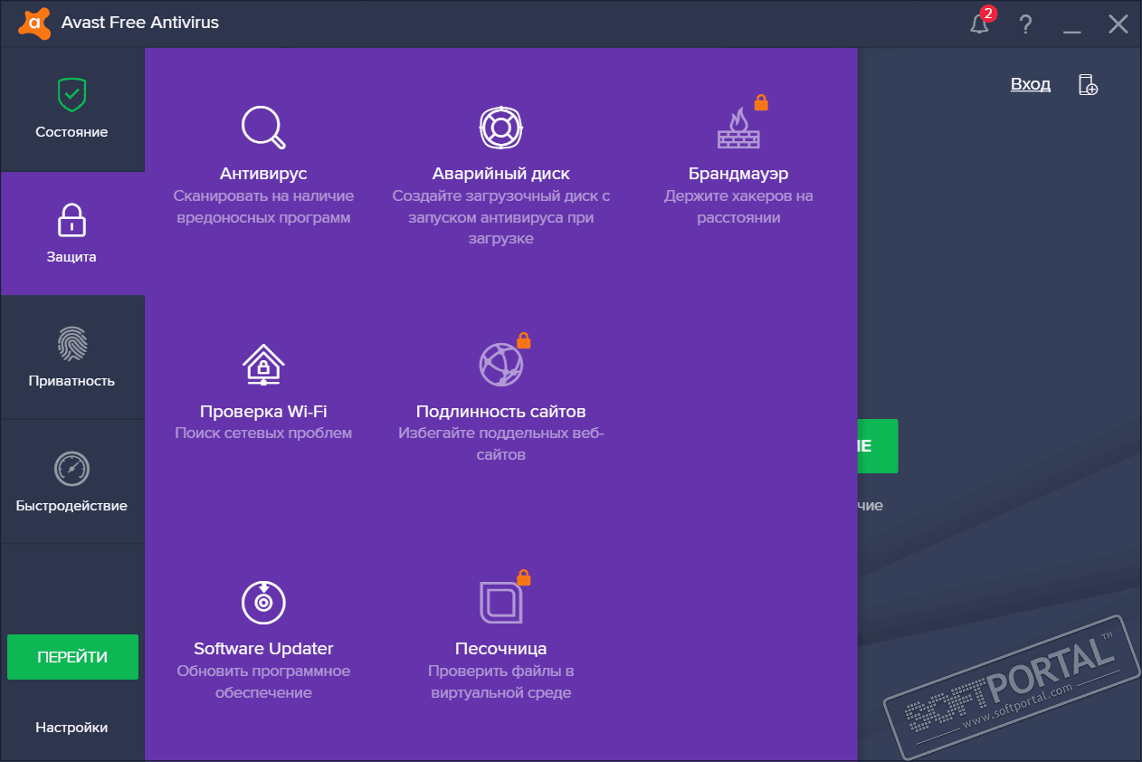This screenshot has height=762, width=1142.
Task: Click the help question mark icon
Action: (1025, 24)
